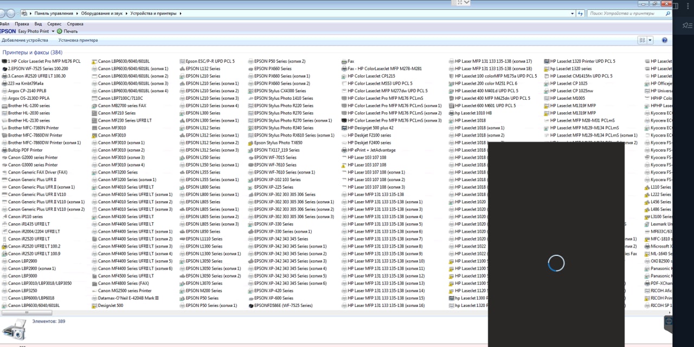Click the icon of EPSON Stylus CX4300 Series

pyautogui.click(x=250, y=91)
